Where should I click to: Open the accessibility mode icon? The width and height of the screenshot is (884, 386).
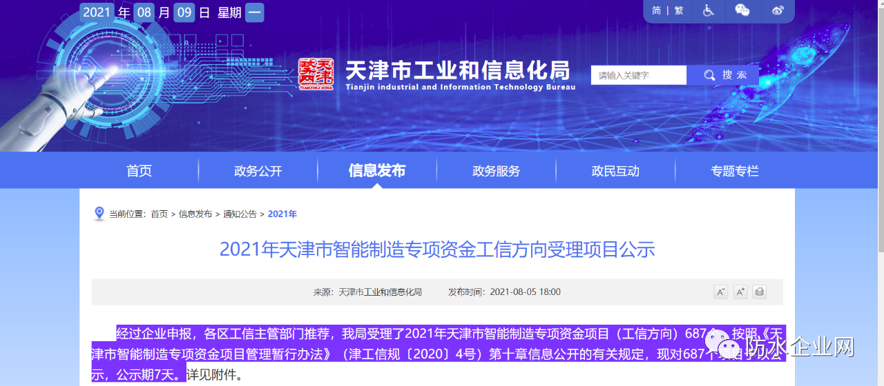tap(709, 10)
